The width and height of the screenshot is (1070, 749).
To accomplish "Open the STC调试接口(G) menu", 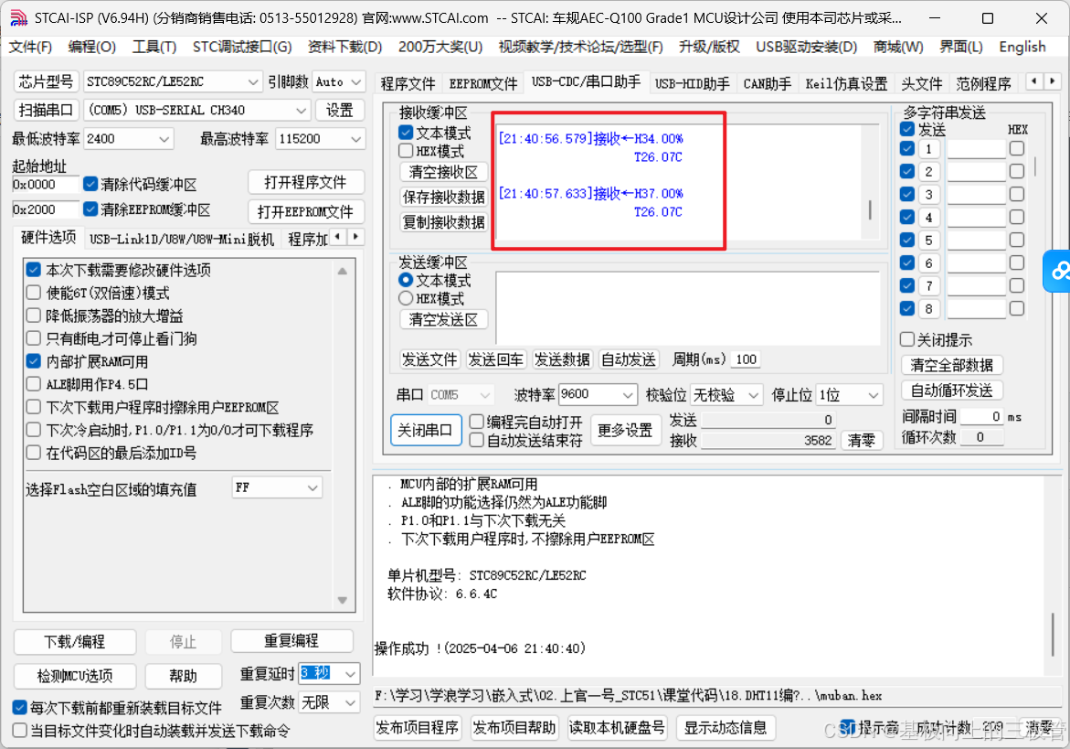I will pos(242,47).
